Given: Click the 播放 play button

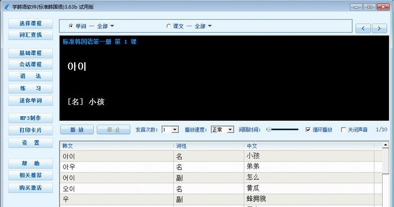Looking at the screenshot, I should point(77,130).
